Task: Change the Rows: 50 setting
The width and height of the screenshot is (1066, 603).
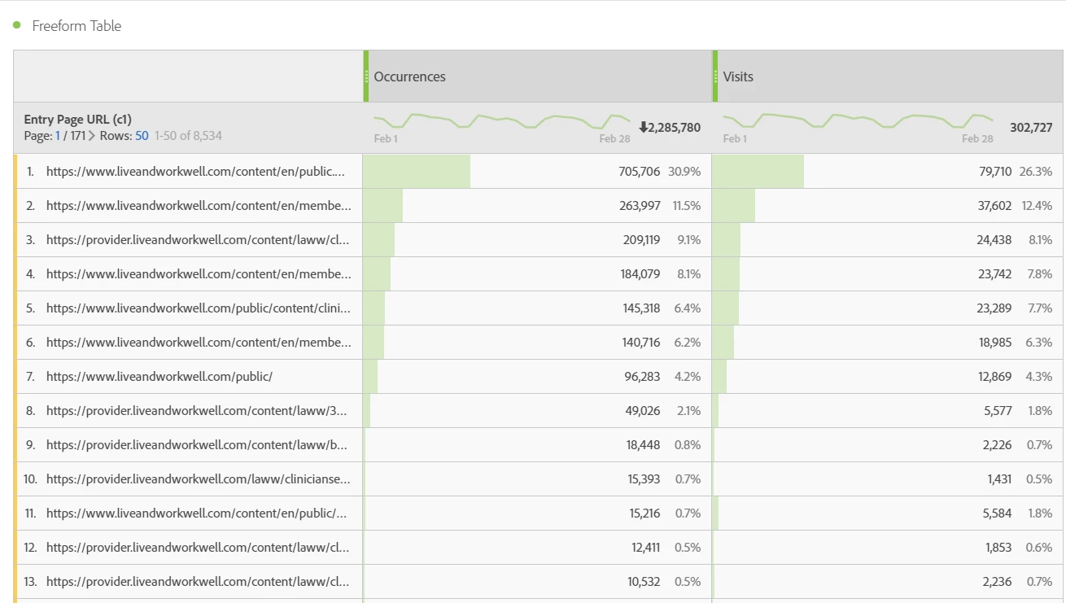Action: point(142,136)
